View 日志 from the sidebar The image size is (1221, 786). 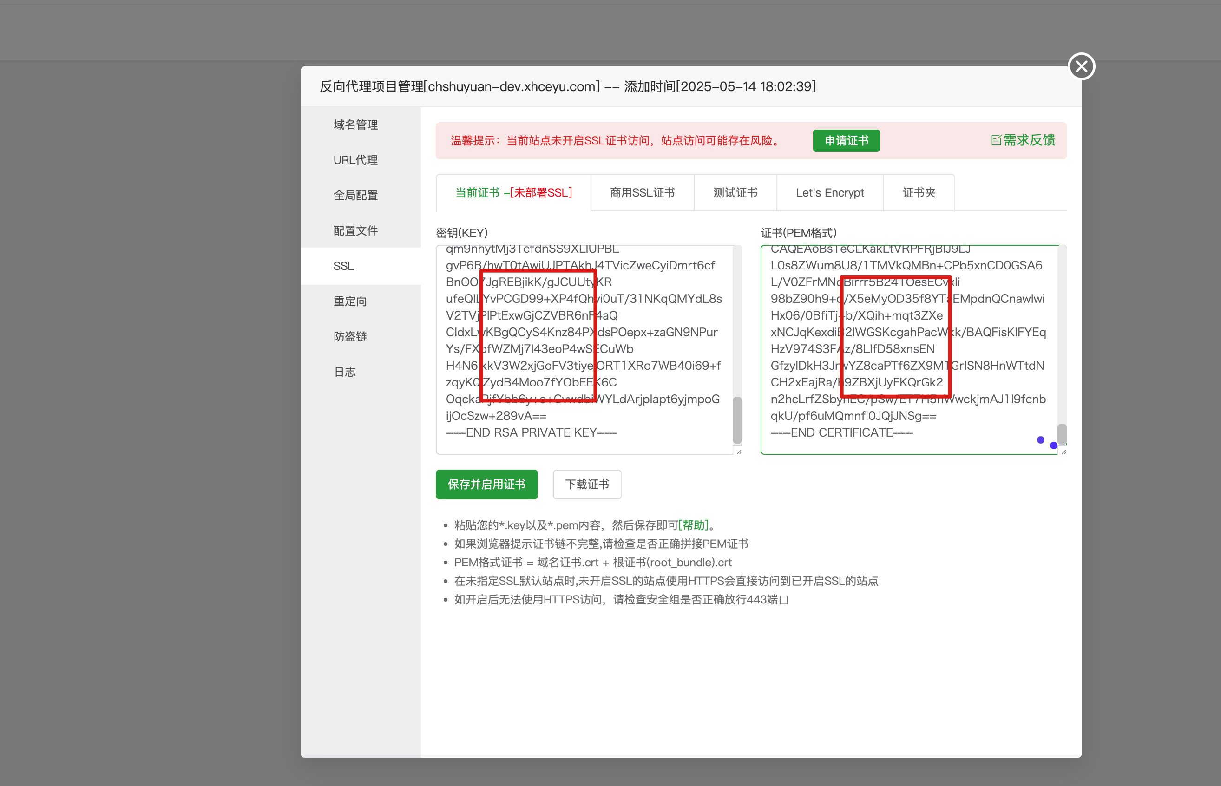[x=345, y=372]
